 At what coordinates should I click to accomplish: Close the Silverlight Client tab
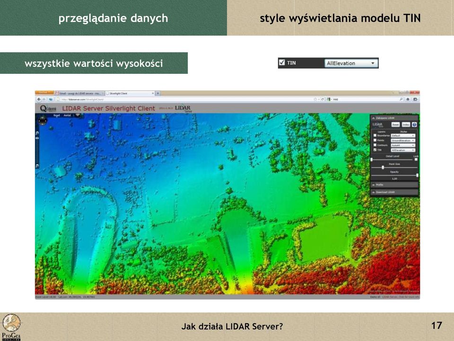[x=153, y=93]
